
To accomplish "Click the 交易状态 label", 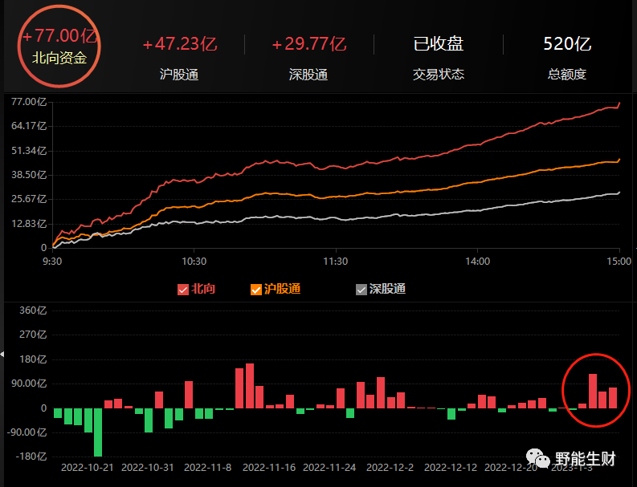I will click(439, 75).
